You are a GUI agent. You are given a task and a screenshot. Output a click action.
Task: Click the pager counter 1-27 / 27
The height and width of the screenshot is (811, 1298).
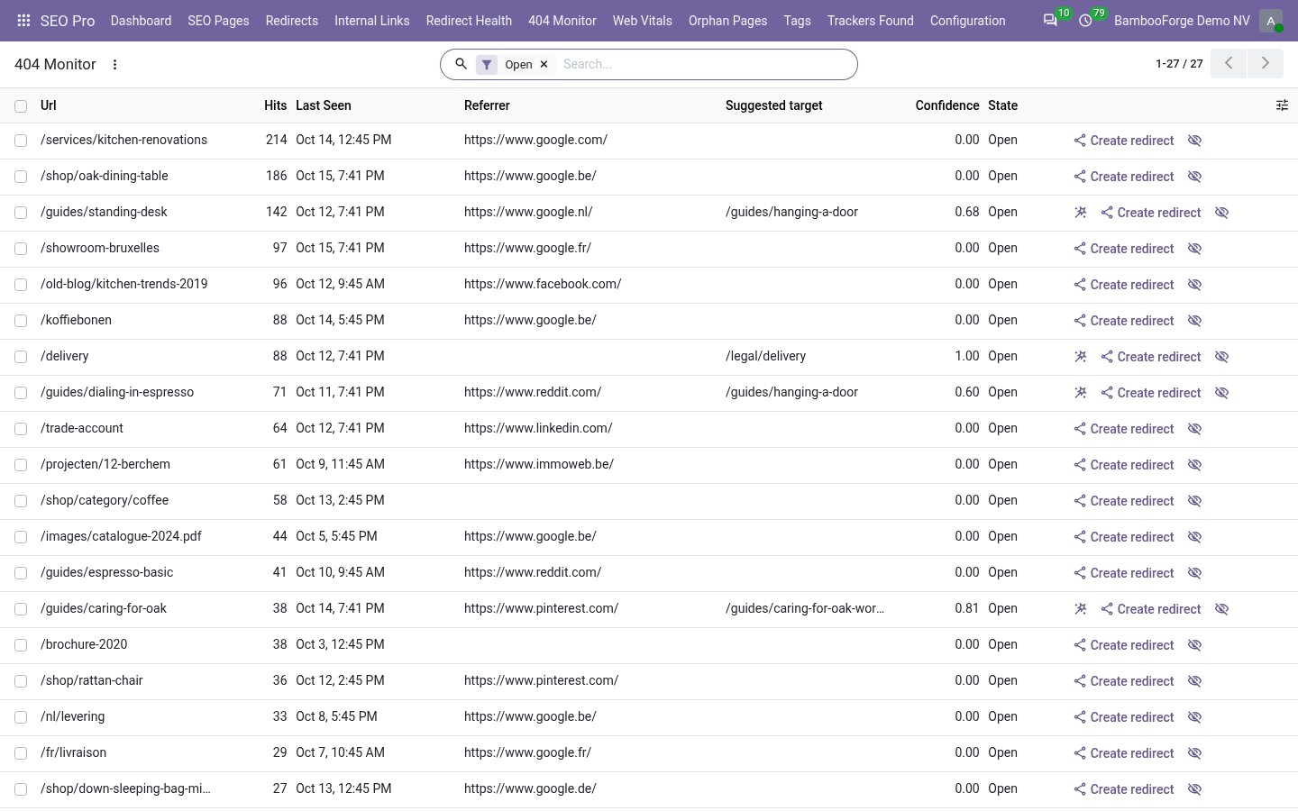coord(1179,64)
